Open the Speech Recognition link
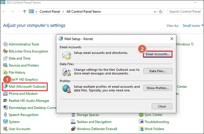 point(24,115)
